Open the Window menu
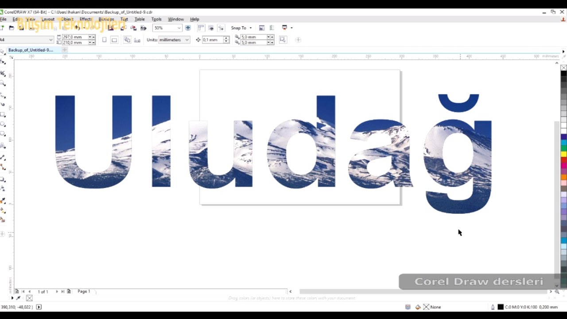The image size is (567, 319). tap(176, 19)
